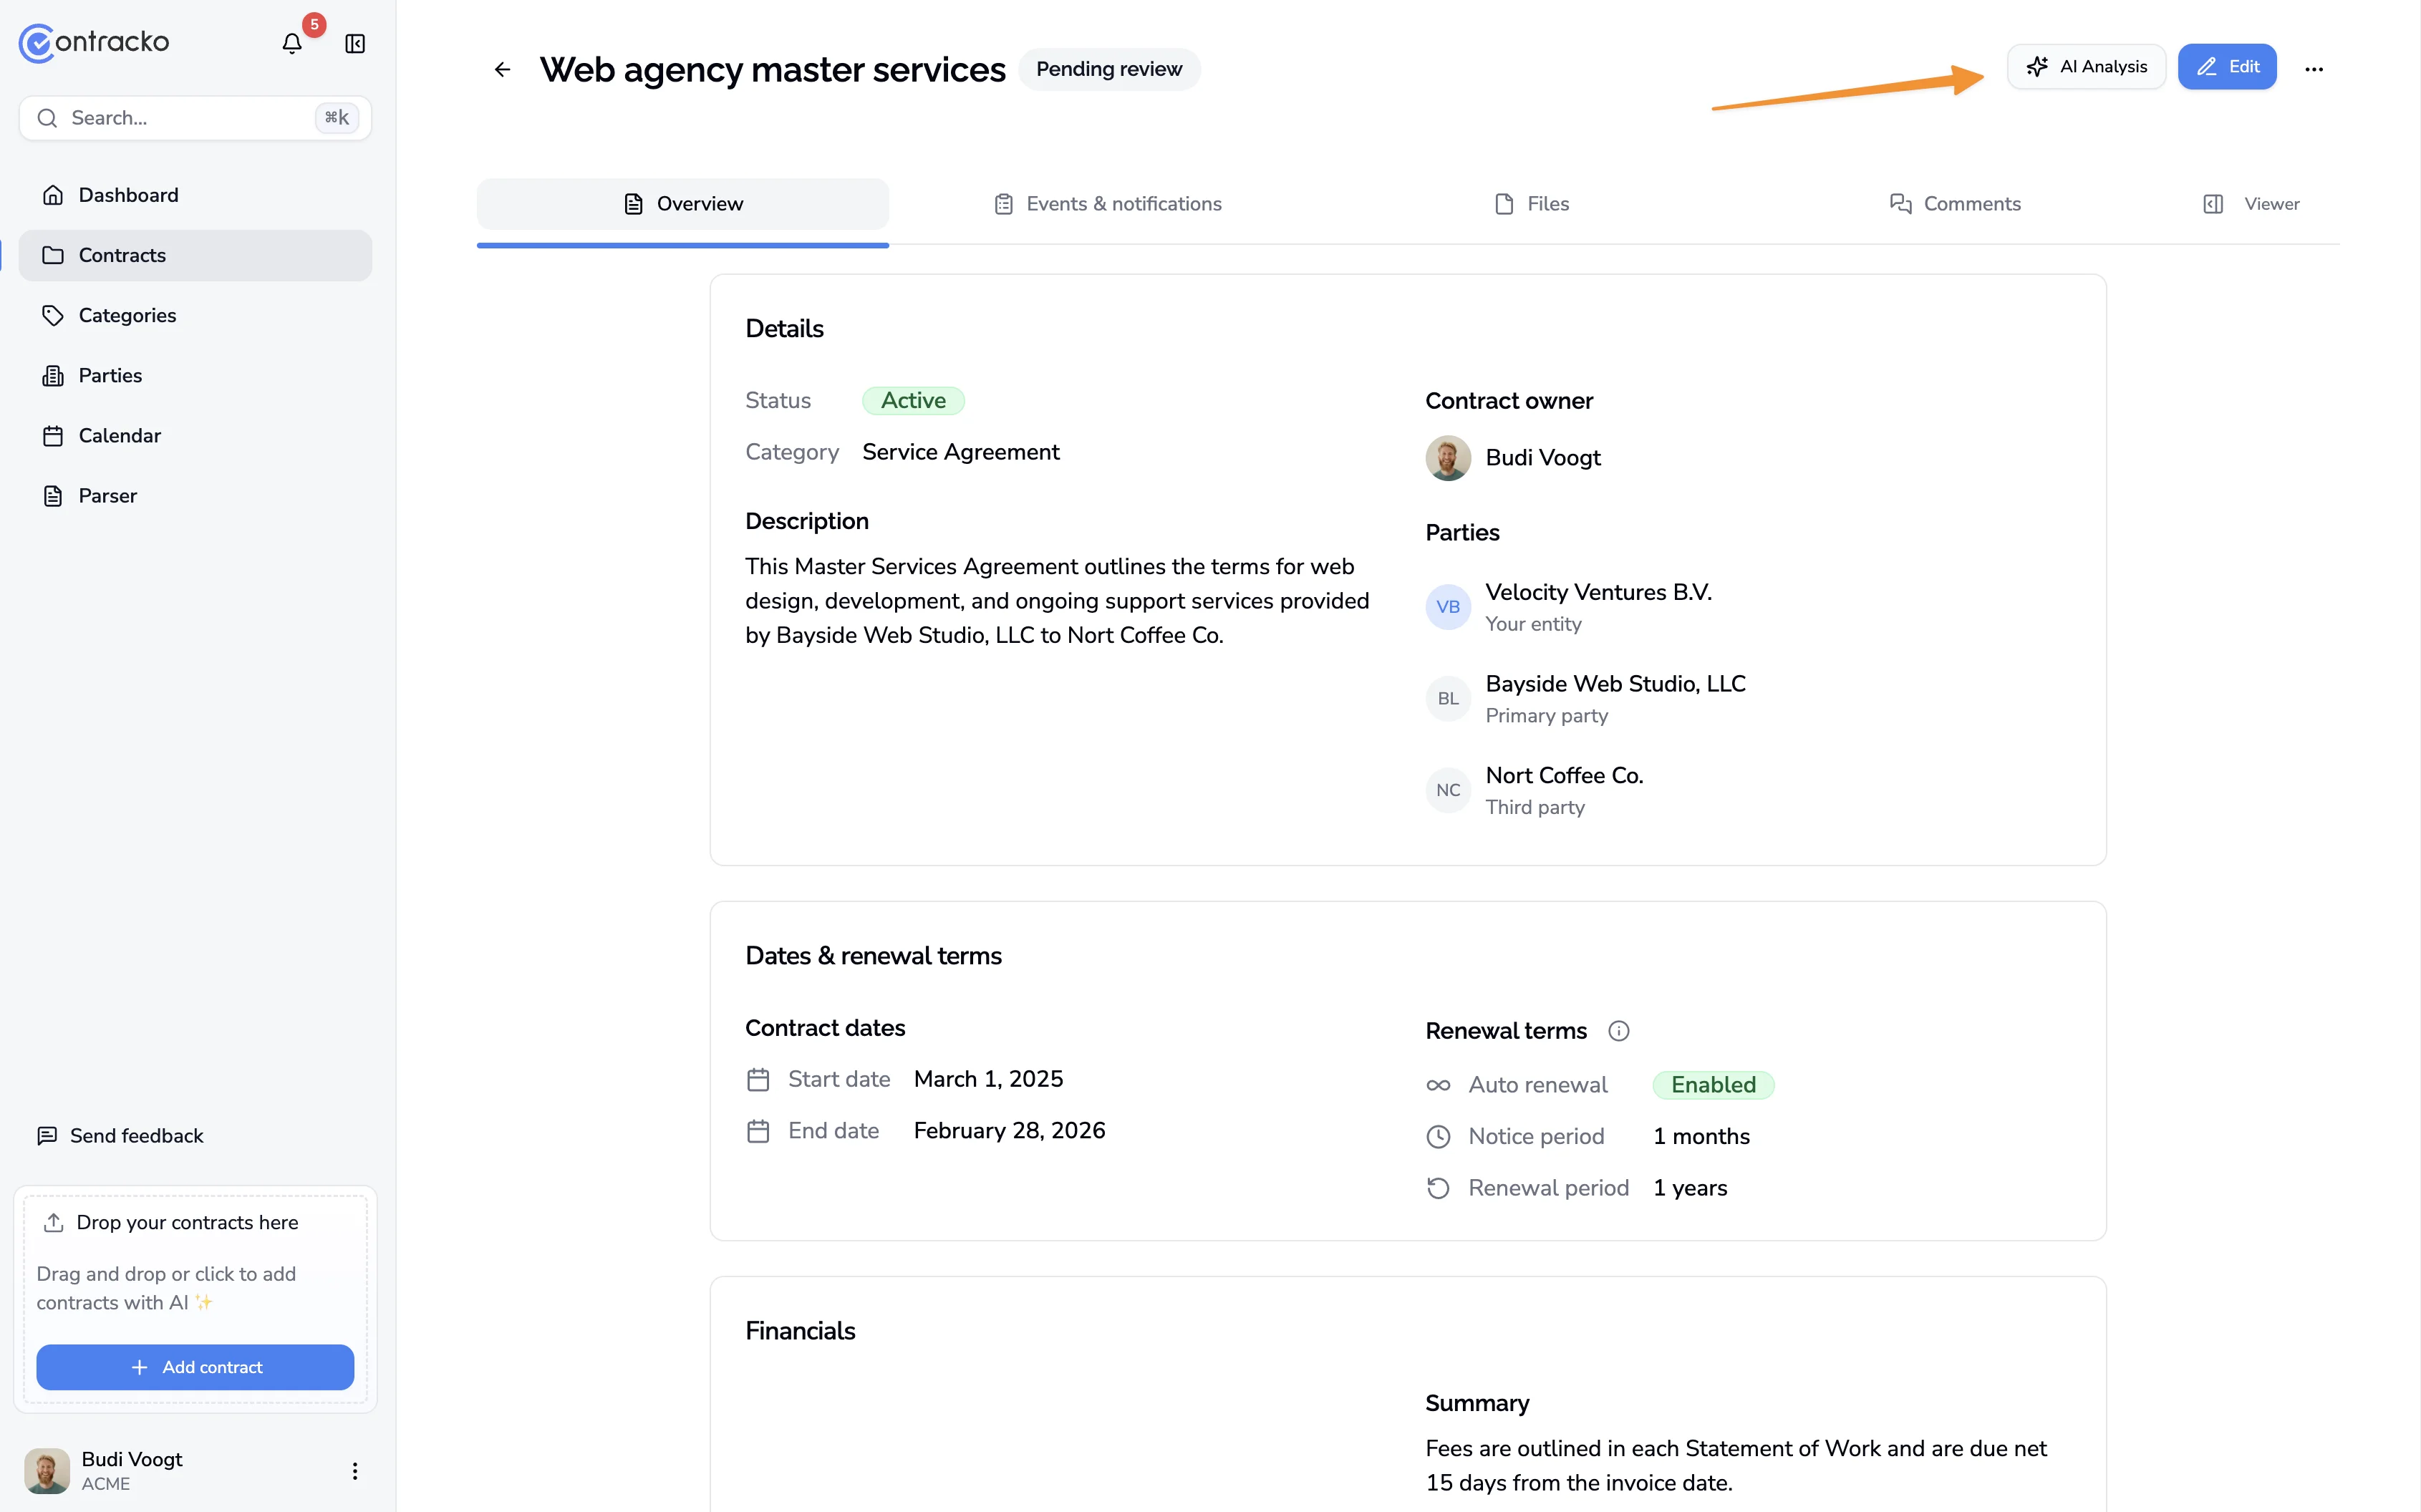Click the Pending review status badge
Viewport: 2421px width, 1512px height.
(1108, 69)
